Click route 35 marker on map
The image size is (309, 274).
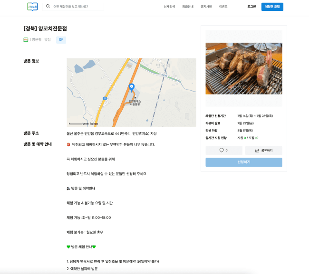(105, 98)
